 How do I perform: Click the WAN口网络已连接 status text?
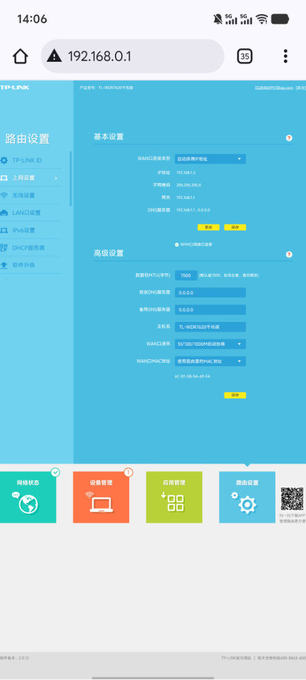coord(196,245)
